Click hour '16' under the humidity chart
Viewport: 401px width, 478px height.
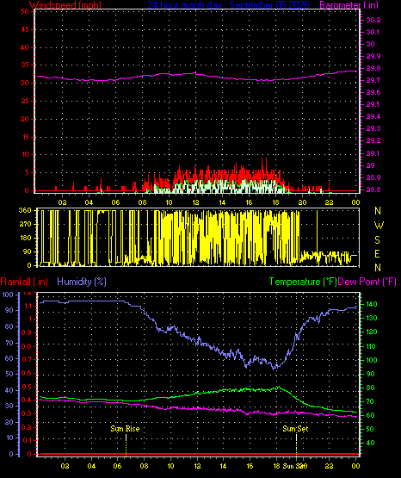[250, 466]
